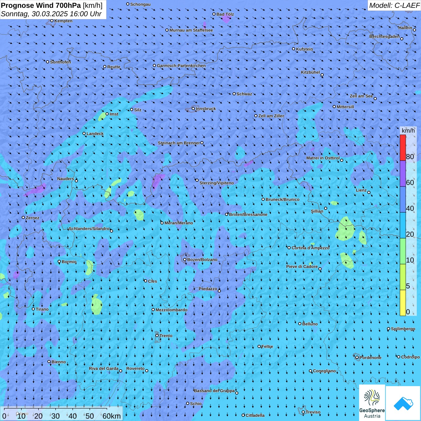Viewport: 421px width, 421px height.
Task: Click the 'Murnau am Staffelsee' label
Action: click(x=191, y=30)
